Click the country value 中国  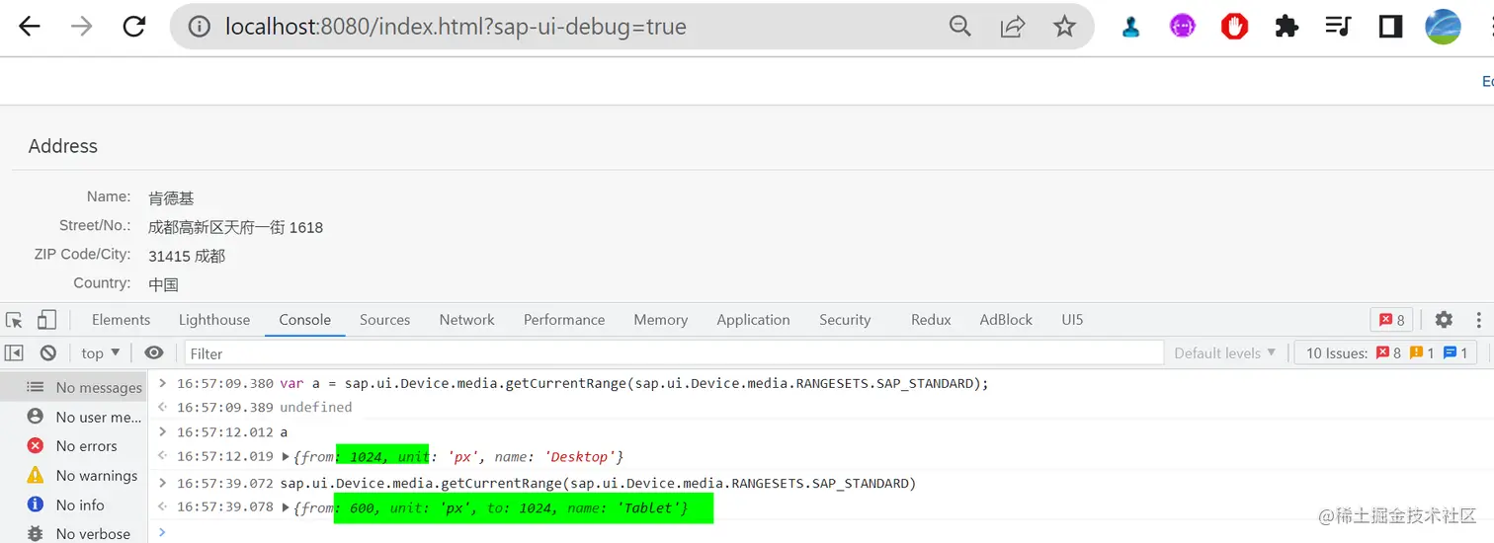tap(164, 284)
